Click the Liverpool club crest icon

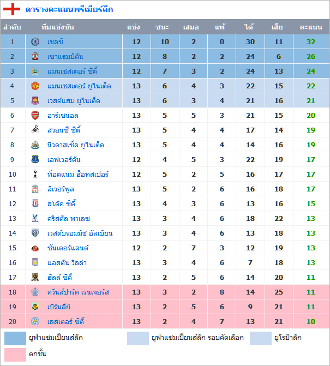pos(35,189)
